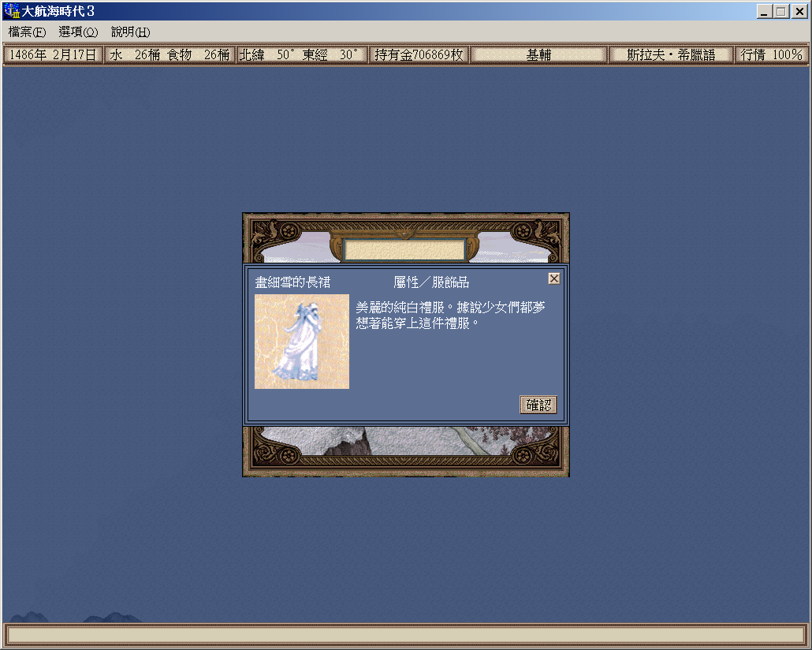Maximize the game window
The image size is (812, 650).
pos(780,11)
